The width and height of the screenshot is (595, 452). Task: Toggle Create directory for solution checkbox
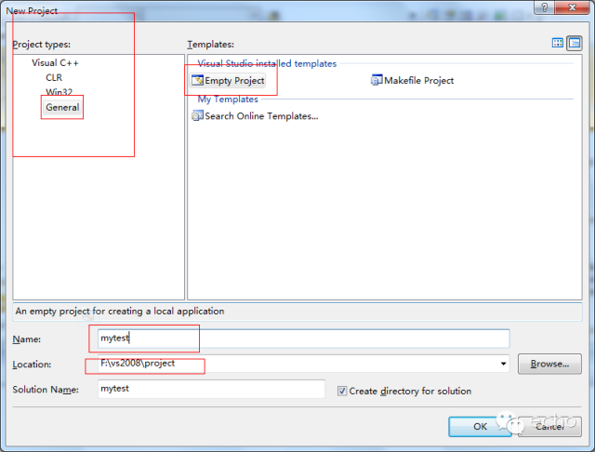(342, 391)
